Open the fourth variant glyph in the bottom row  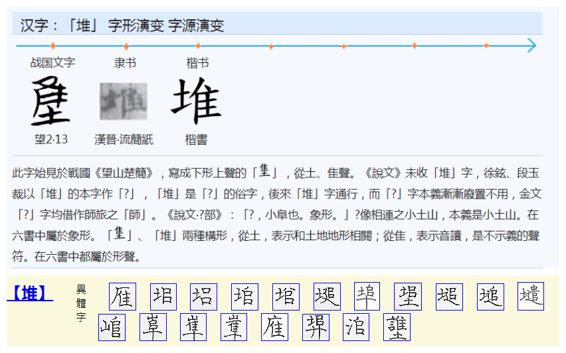click(x=234, y=327)
